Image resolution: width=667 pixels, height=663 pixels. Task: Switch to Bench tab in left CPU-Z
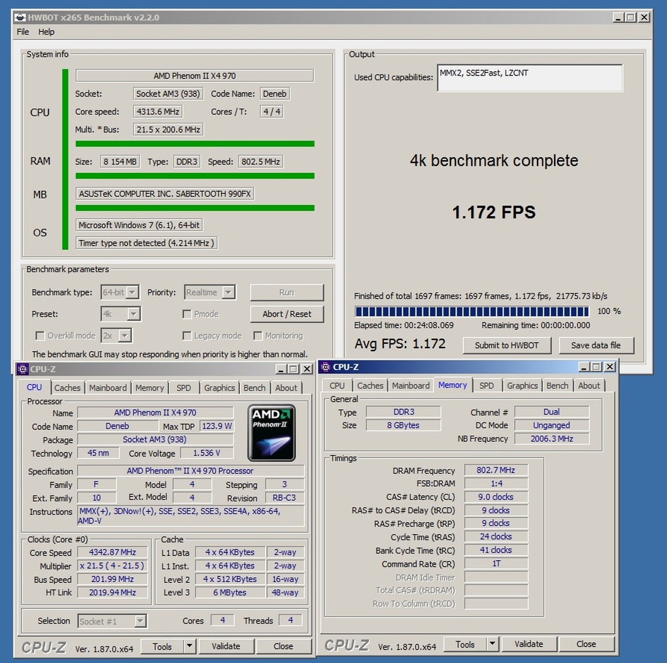(x=255, y=388)
